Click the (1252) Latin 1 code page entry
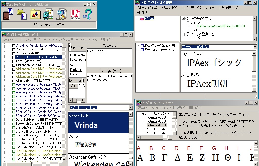259x166 pixels. tap(96, 51)
